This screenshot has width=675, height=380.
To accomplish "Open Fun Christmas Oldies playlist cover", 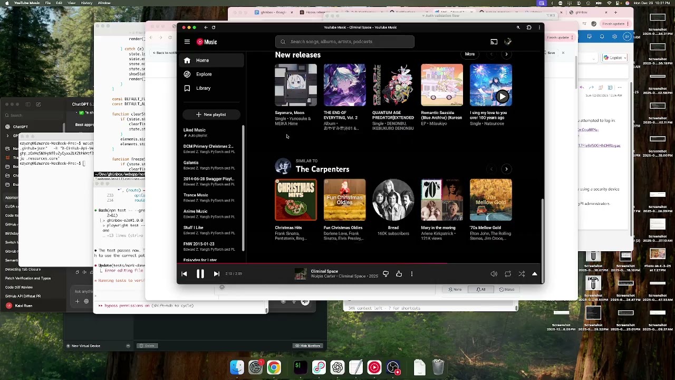I will click(x=344, y=199).
